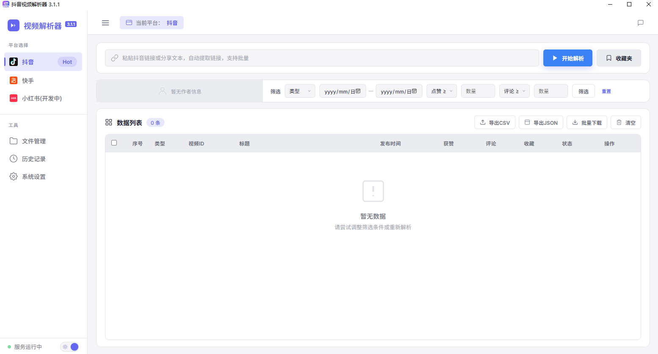658x354 pixels.
Task: Export data with 导出CSV
Action: point(495,122)
